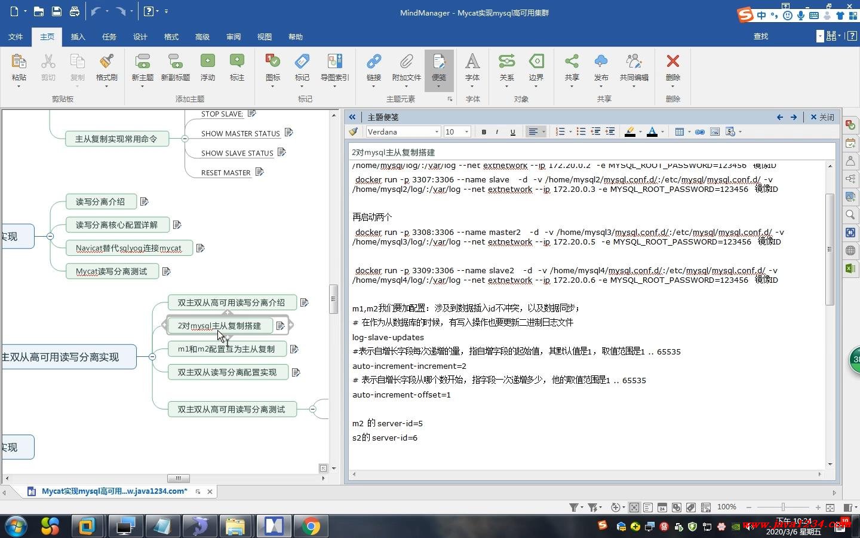This screenshot has height=538, width=860.
Task: Increase indent in notes toolbar
Action: point(610,132)
